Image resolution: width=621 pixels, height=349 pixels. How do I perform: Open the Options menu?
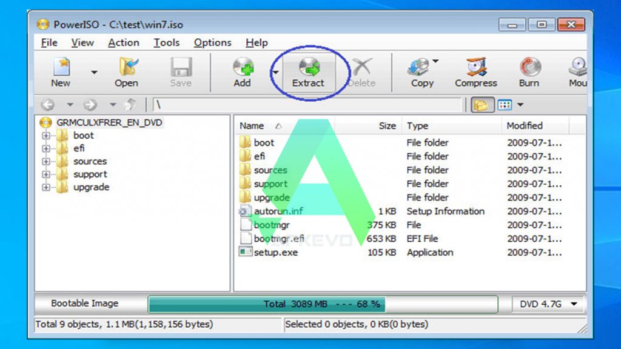click(212, 42)
